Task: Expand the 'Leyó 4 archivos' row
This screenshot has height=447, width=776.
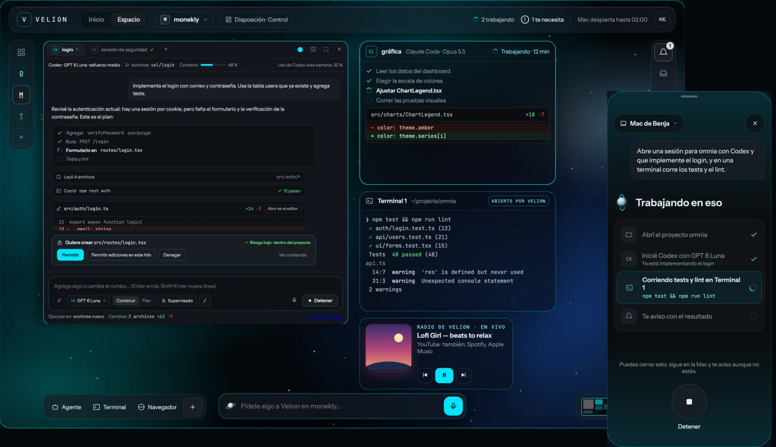Action: [x=178, y=177]
